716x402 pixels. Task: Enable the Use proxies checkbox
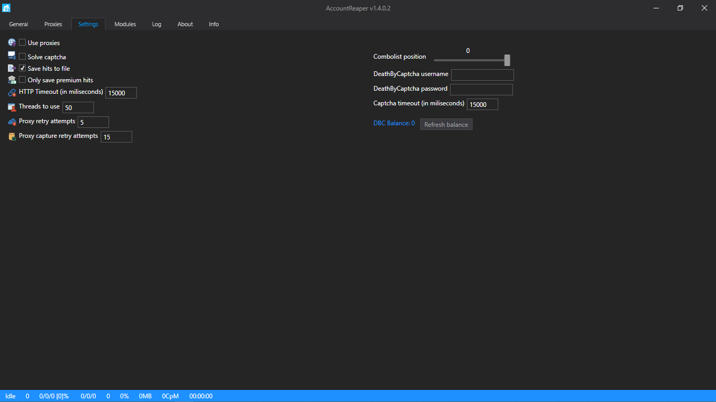point(23,42)
